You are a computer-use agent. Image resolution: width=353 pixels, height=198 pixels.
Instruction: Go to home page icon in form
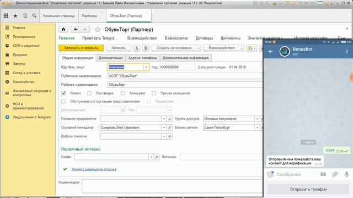(63, 29)
